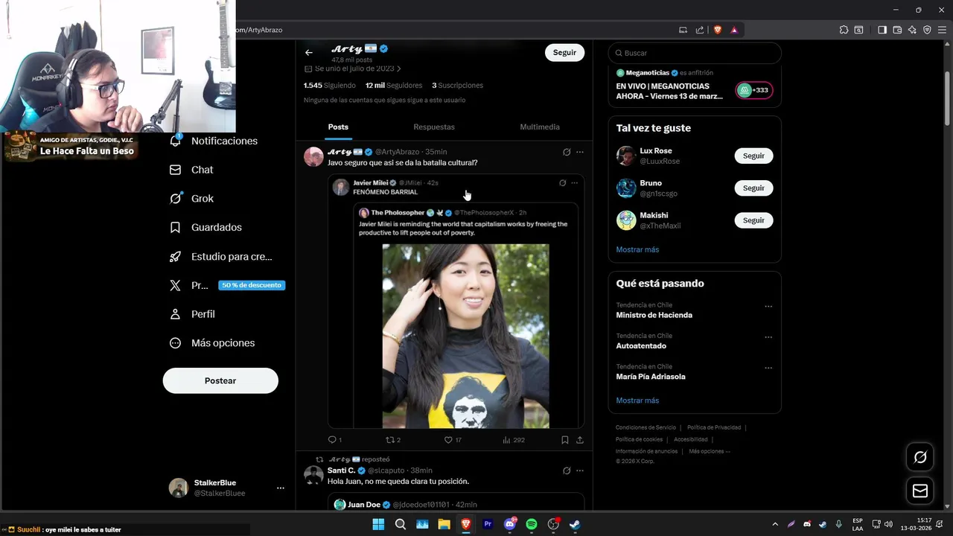953x536 pixels.
Task: Open Brave hamburger main menu
Action: pos(942,30)
